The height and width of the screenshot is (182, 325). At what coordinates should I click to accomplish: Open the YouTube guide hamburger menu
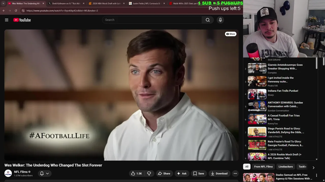tap(7, 20)
